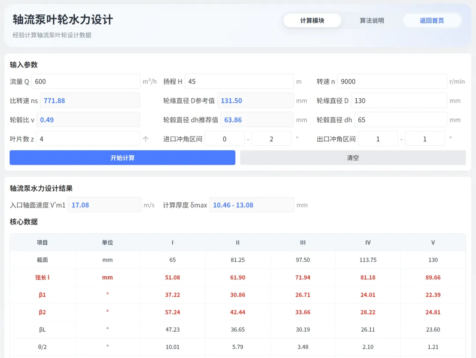Clear inputs with the 清空 button
The width and height of the screenshot is (476, 358).
click(x=353, y=158)
